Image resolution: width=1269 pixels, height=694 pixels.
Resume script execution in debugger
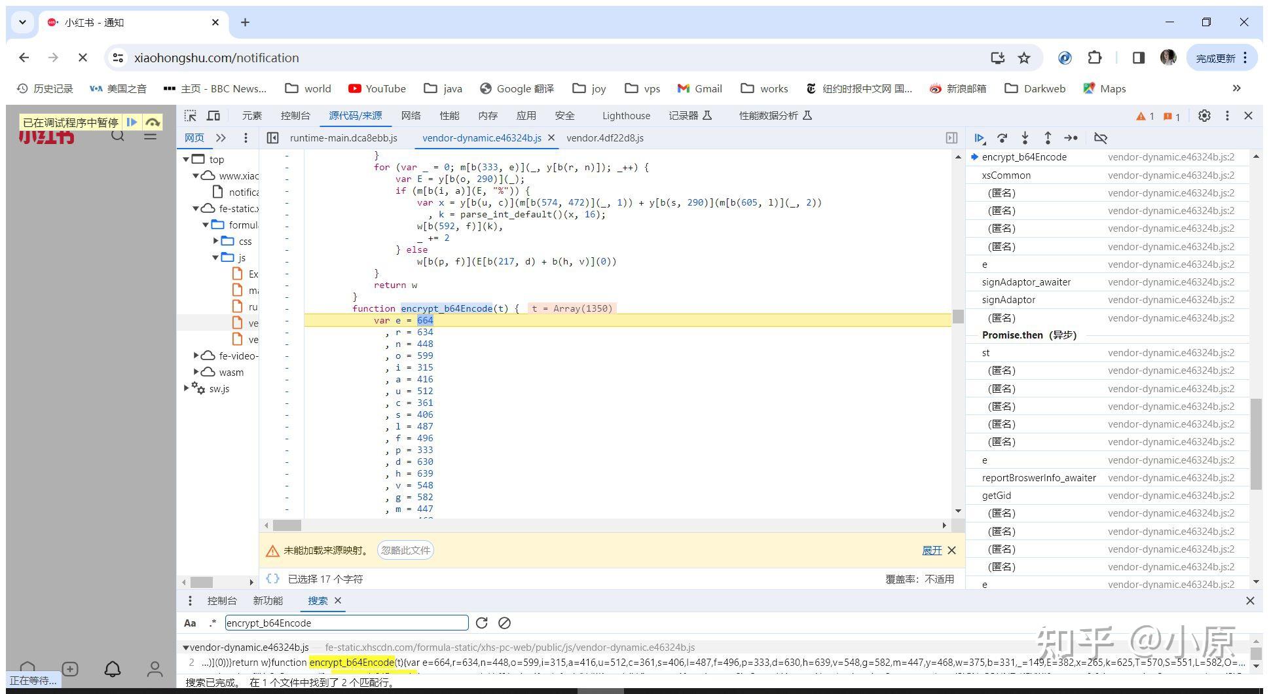tap(980, 138)
